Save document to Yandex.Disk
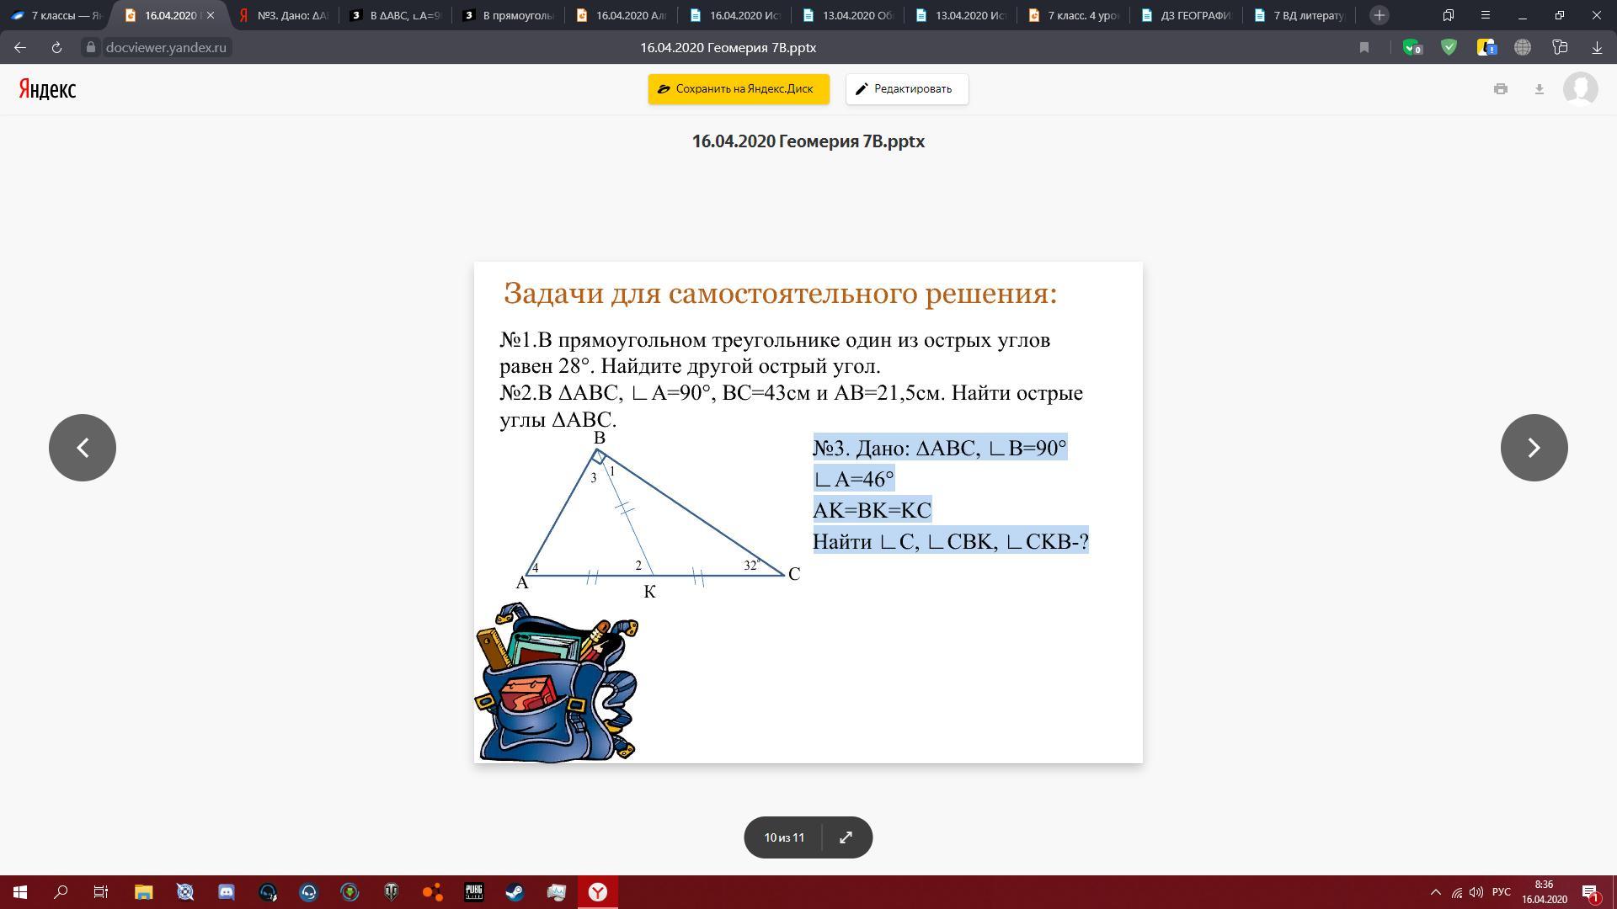The height and width of the screenshot is (909, 1617). pyautogui.click(x=738, y=89)
